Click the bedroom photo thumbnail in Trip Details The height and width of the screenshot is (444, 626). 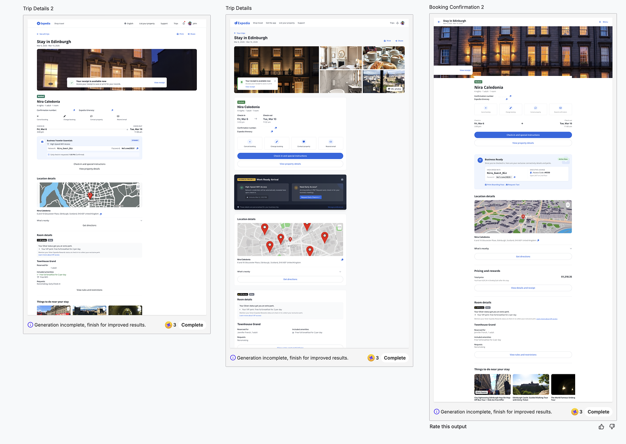tap(341, 58)
